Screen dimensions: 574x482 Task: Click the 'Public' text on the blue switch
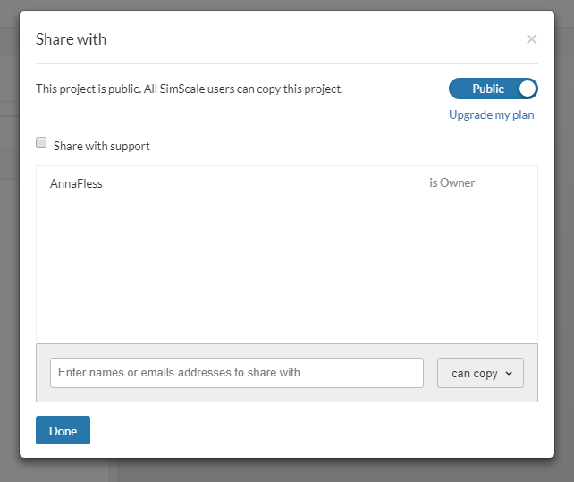488,89
